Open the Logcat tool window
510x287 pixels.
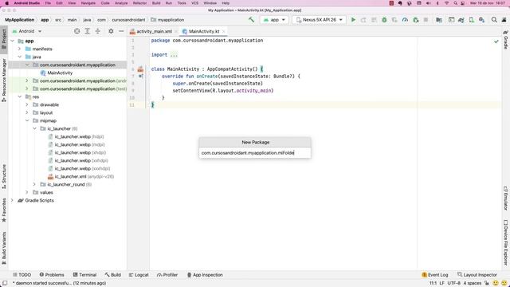click(139, 275)
